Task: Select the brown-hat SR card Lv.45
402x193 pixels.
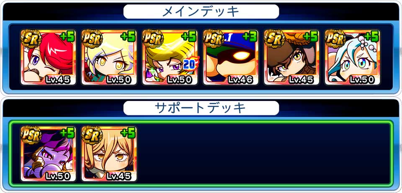Action: click(x=291, y=57)
